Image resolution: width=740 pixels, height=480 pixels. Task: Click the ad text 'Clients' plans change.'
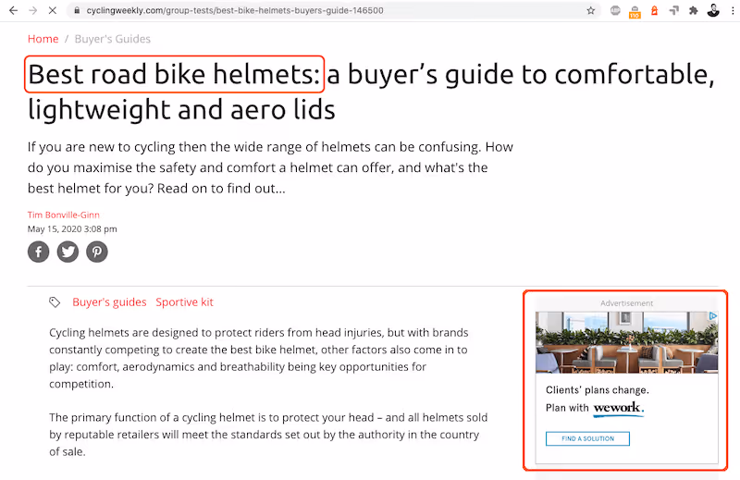(x=598, y=390)
